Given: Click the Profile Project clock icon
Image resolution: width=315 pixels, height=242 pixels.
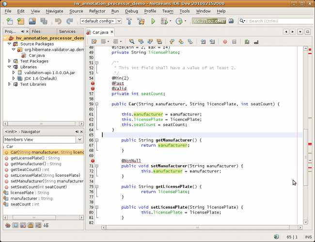Looking at the screenshot, I should point(179,21).
